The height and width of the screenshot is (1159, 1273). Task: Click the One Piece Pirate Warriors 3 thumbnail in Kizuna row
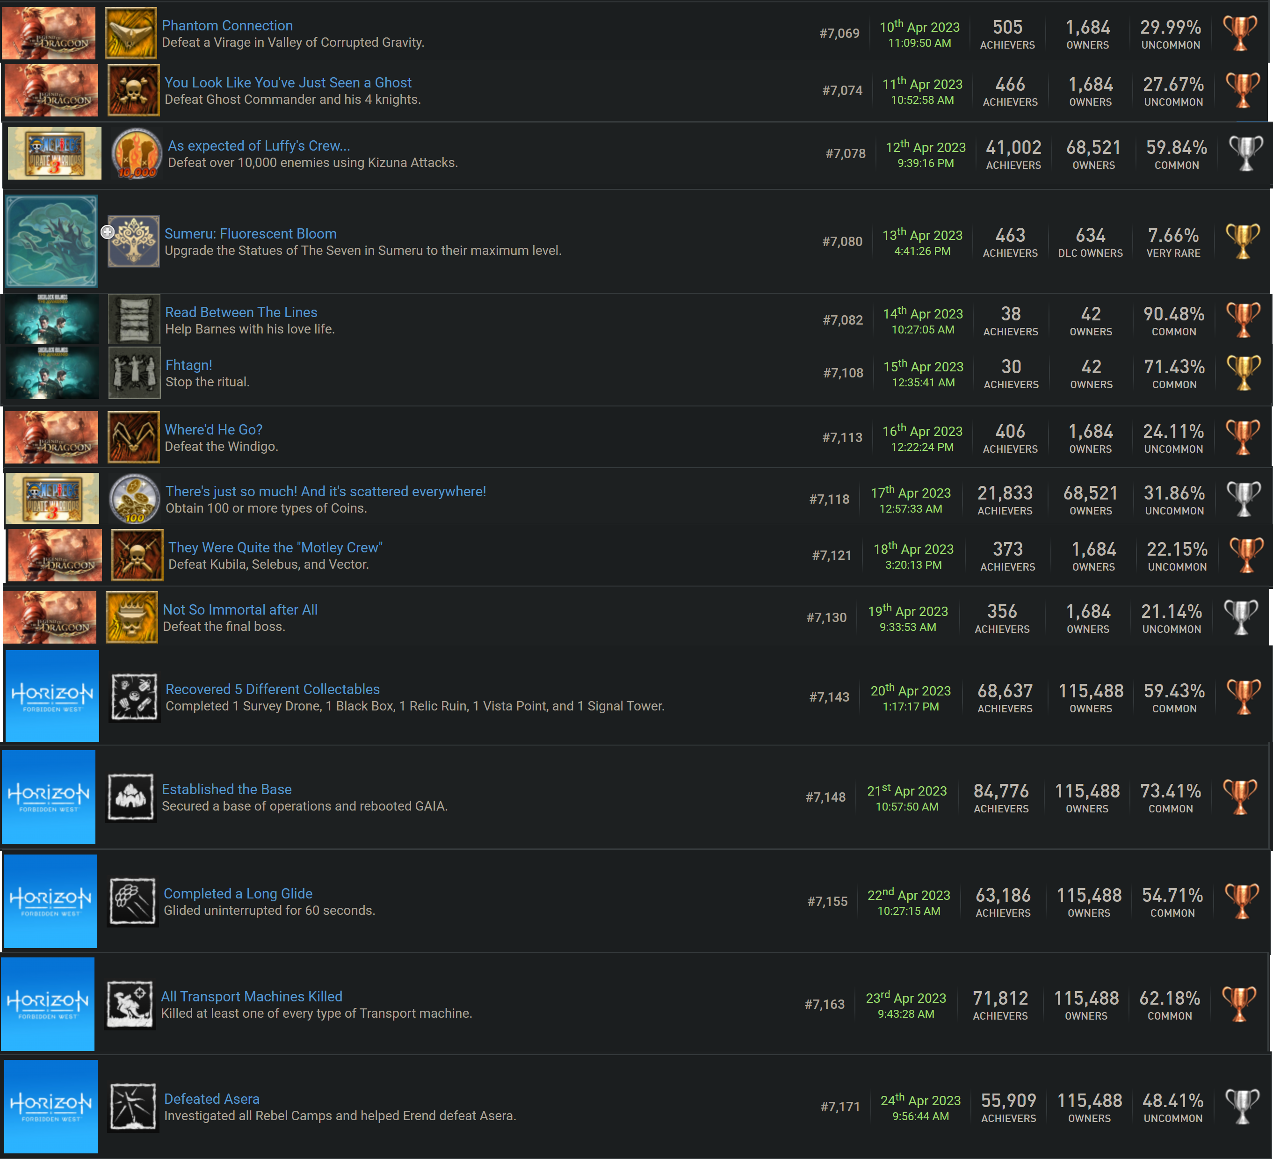coord(54,153)
